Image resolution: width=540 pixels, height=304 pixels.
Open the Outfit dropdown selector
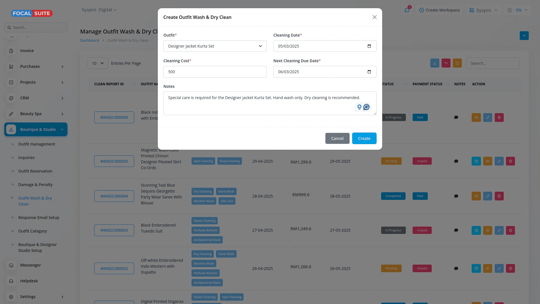(215, 46)
